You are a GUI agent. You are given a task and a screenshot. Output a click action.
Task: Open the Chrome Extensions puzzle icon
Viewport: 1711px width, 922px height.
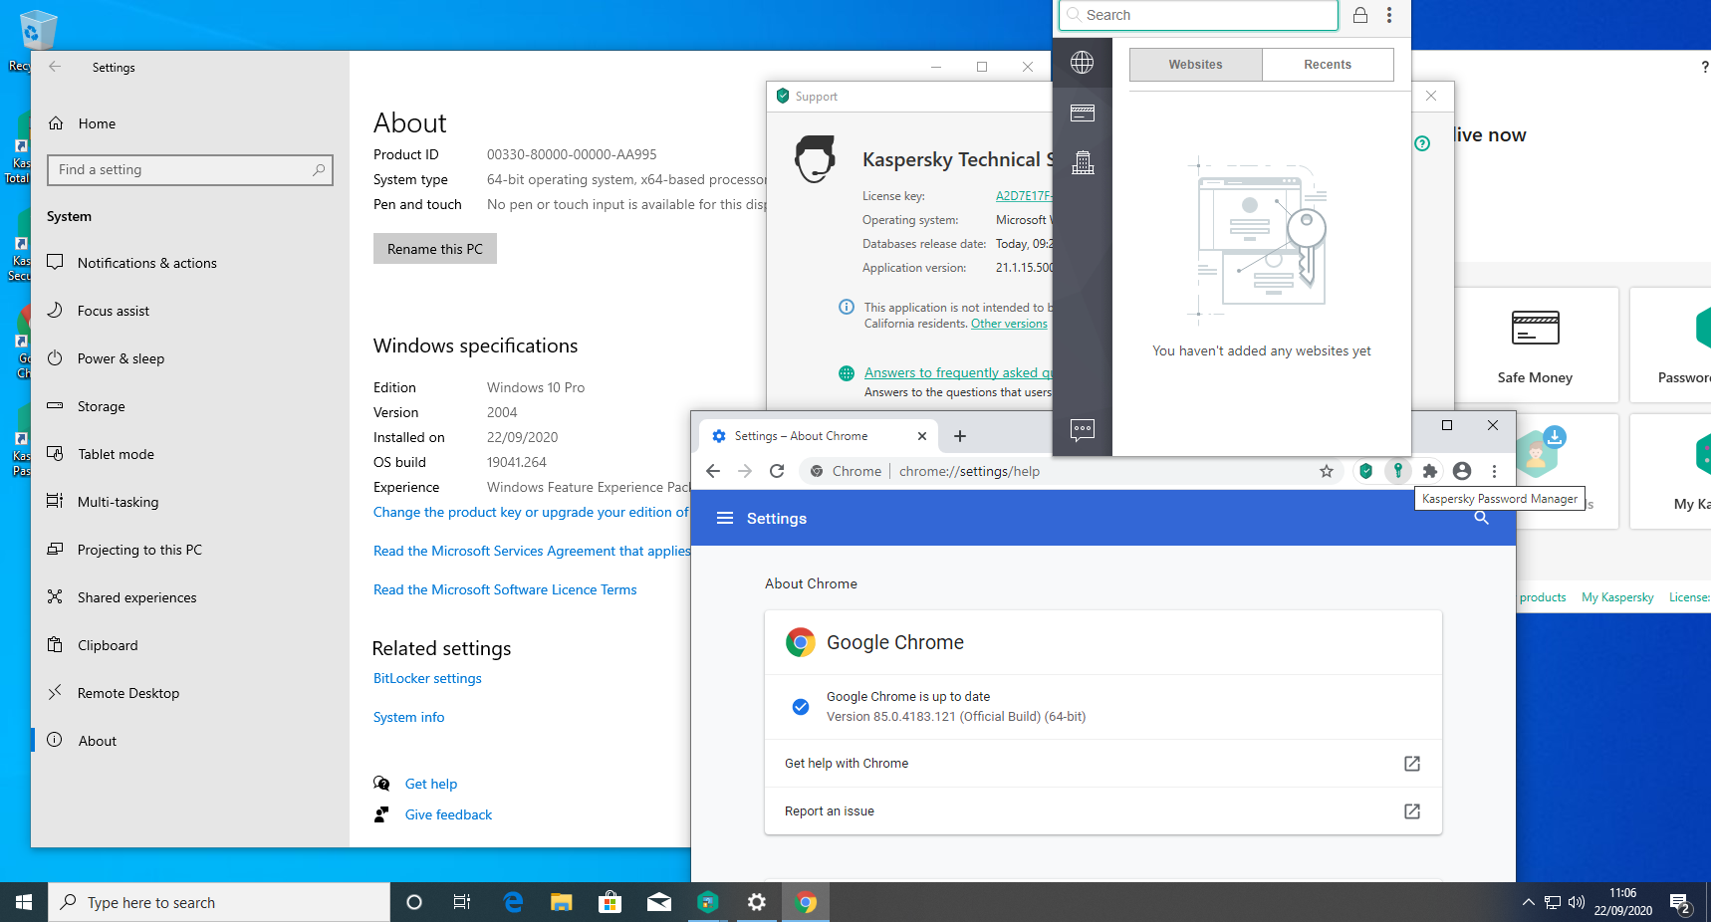[1429, 471]
